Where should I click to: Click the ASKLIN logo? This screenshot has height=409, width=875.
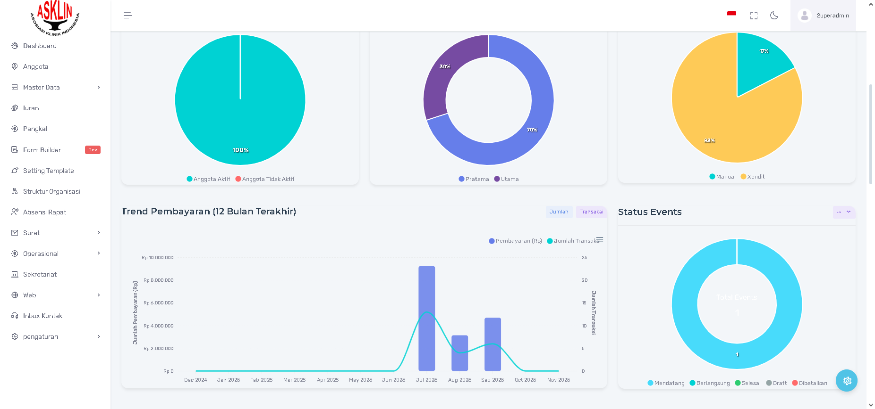click(55, 18)
